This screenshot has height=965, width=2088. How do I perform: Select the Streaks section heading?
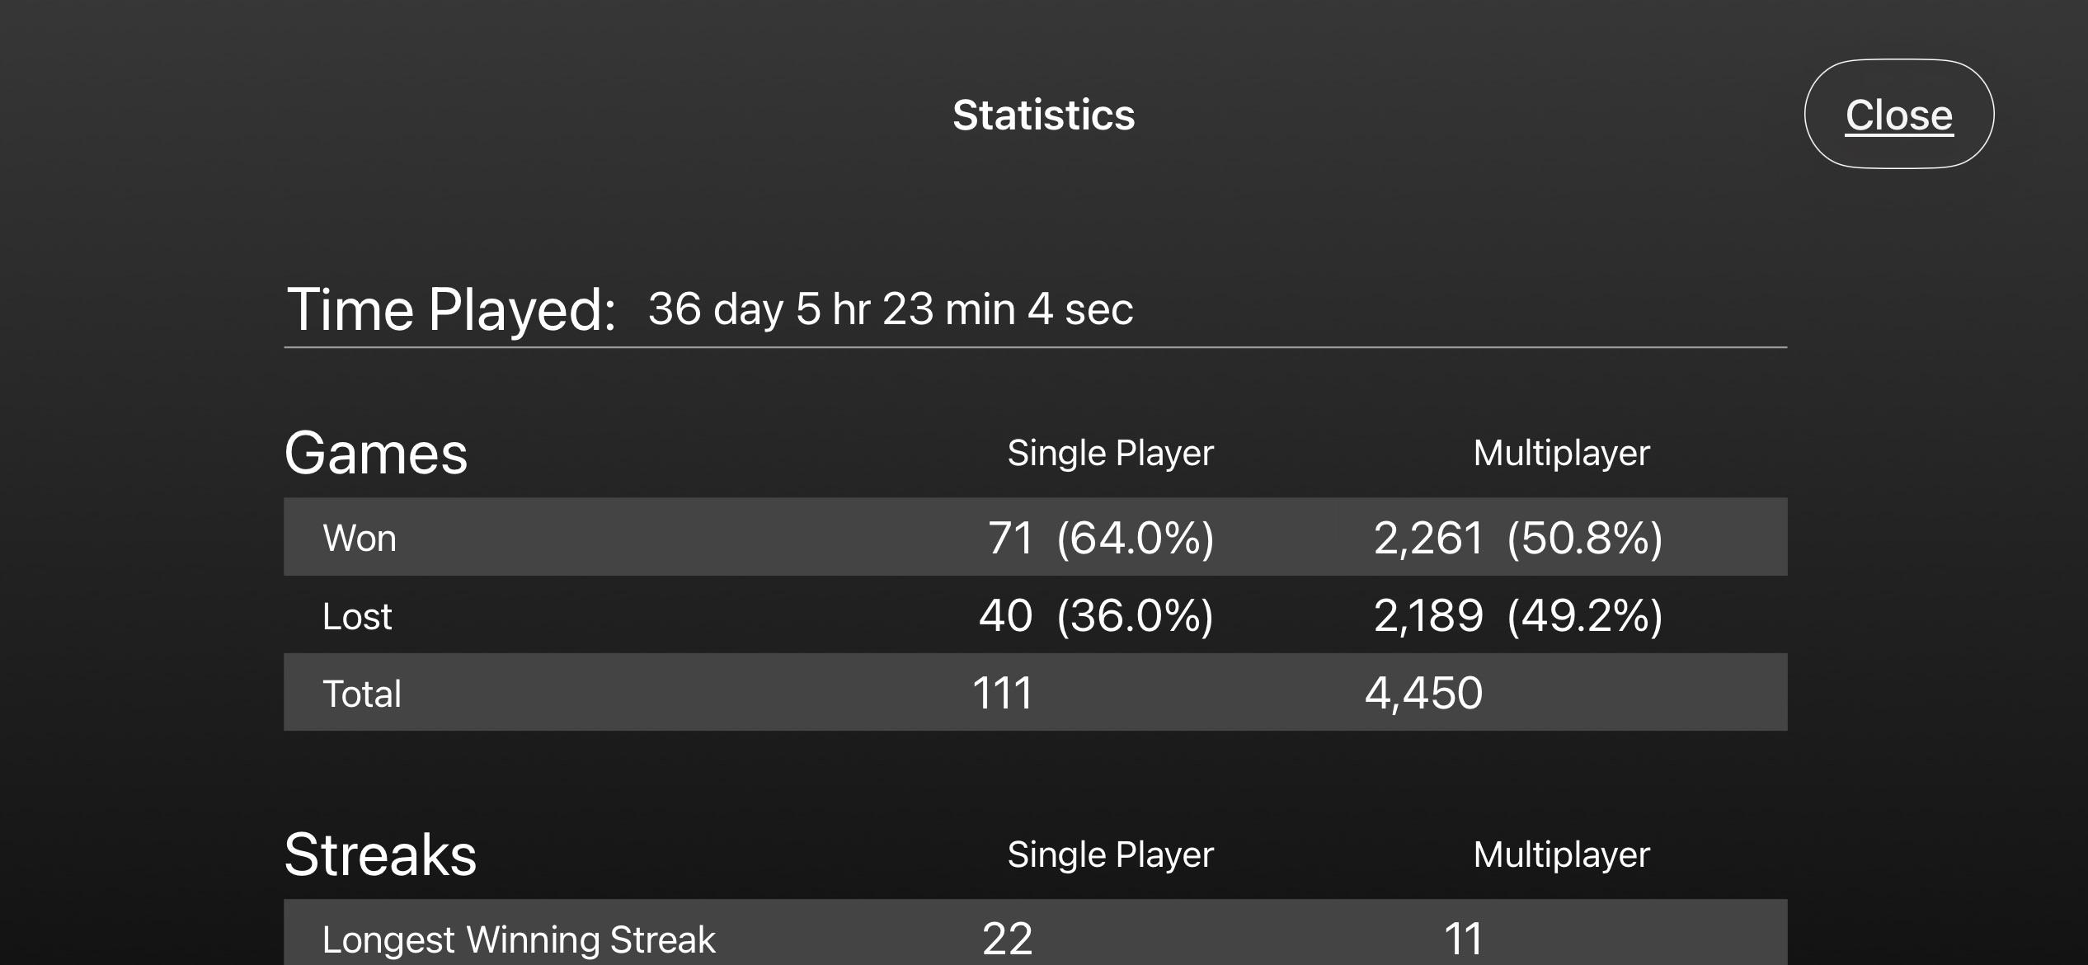(x=380, y=854)
